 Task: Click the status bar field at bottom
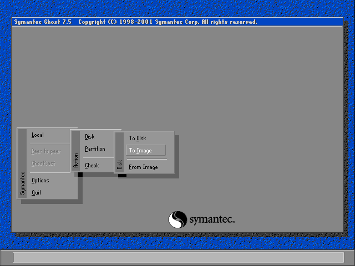tap(179, 258)
